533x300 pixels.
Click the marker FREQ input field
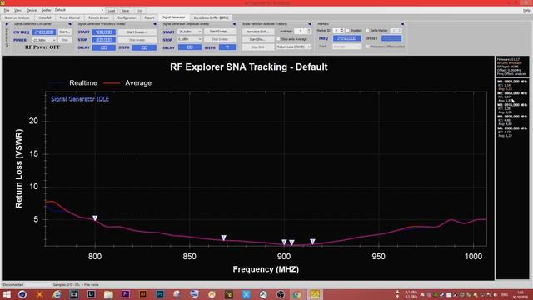pyautogui.click(x=346, y=38)
